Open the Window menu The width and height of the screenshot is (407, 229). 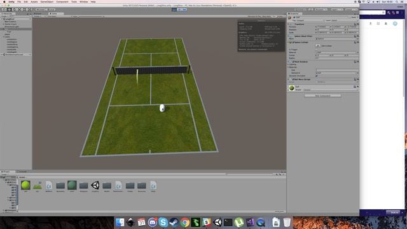83,2
